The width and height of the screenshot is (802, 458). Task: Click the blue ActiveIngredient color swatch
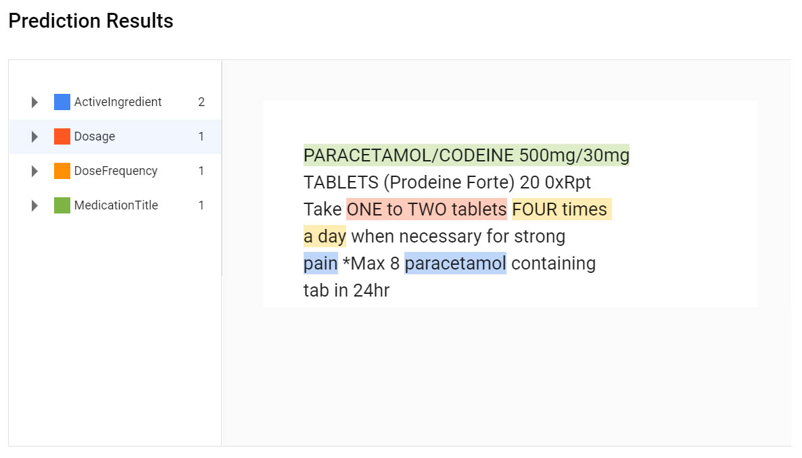62,103
